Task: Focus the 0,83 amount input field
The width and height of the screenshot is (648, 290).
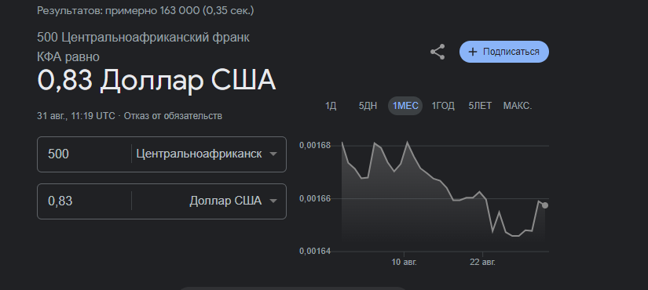Action: click(84, 201)
